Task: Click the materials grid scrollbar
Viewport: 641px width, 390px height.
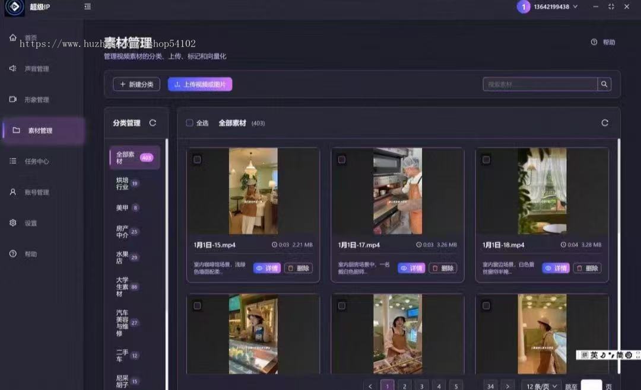Action: tap(618, 256)
